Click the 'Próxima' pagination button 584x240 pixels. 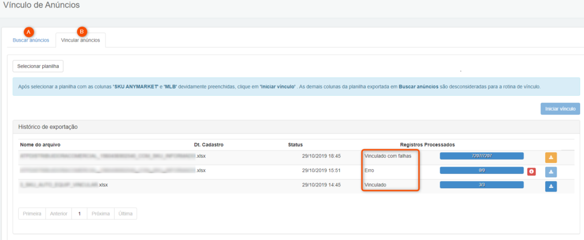[x=100, y=214]
